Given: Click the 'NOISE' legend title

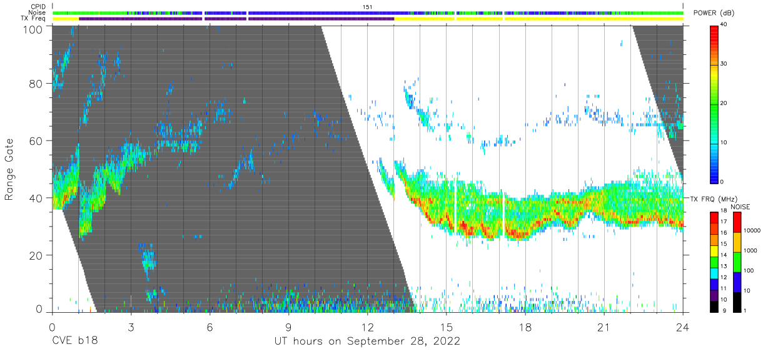Looking at the screenshot, I should 740,207.
